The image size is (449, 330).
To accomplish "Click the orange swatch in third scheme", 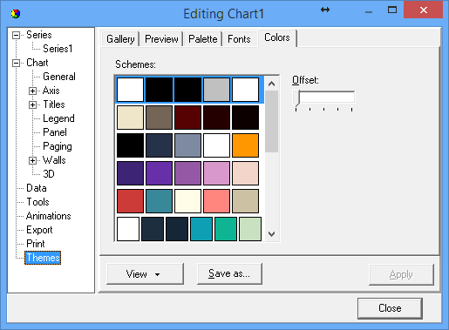I will (x=245, y=145).
